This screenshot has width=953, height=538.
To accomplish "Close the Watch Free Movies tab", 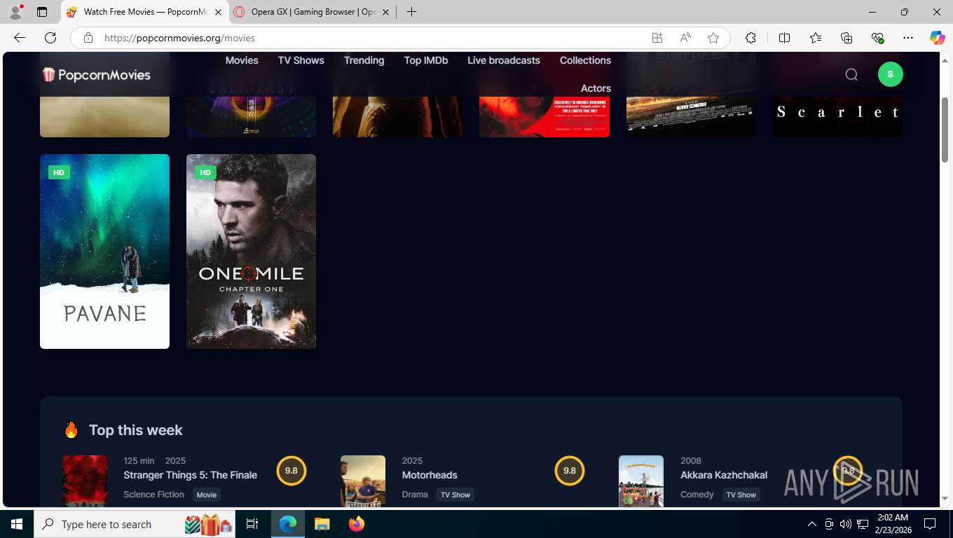I will [218, 12].
